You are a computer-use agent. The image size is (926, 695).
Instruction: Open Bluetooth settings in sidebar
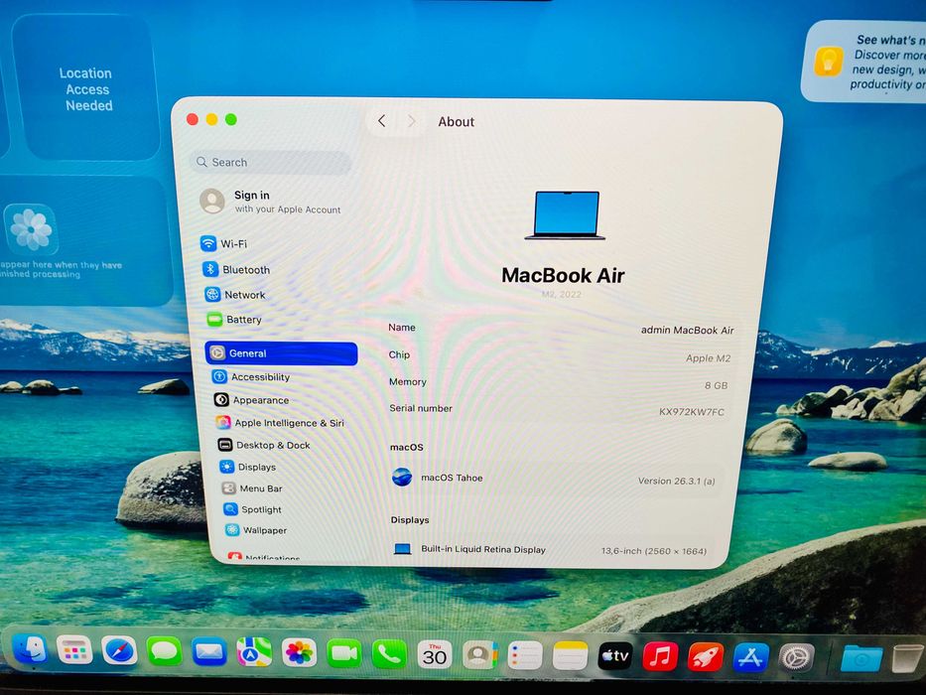pos(236,269)
